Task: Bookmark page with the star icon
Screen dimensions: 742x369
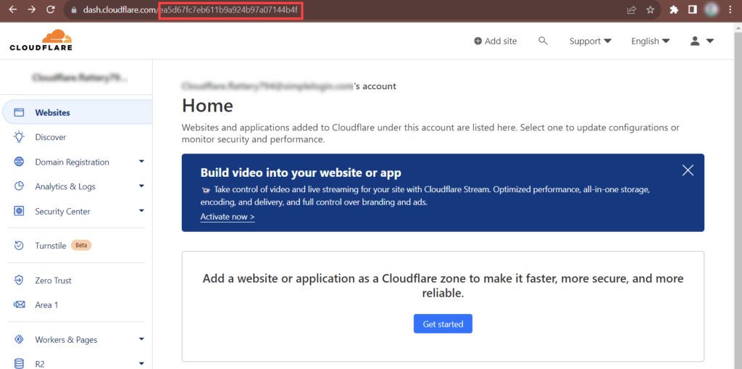Action: (x=650, y=10)
